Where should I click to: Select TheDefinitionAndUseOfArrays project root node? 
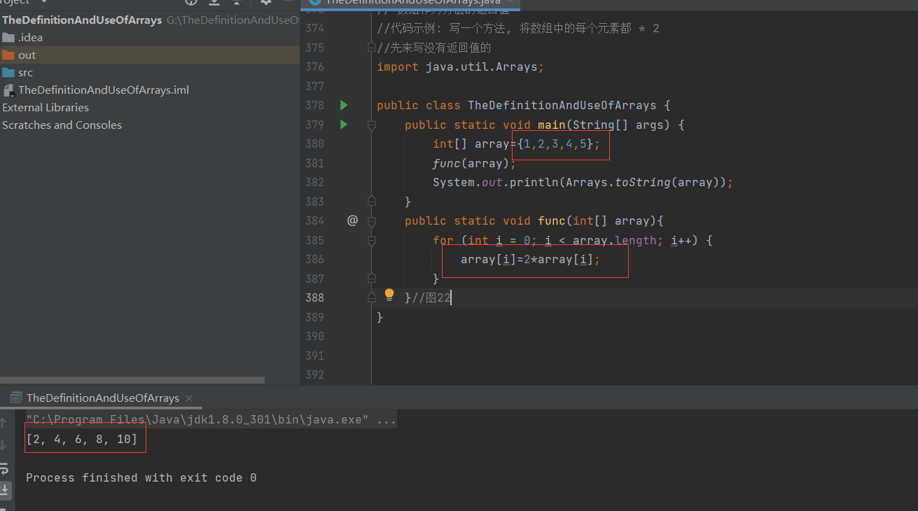(82, 20)
